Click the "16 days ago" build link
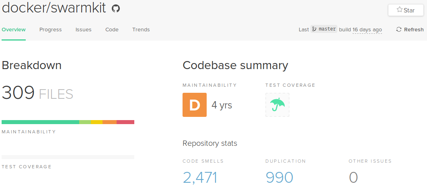 pyautogui.click(x=367, y=29)
